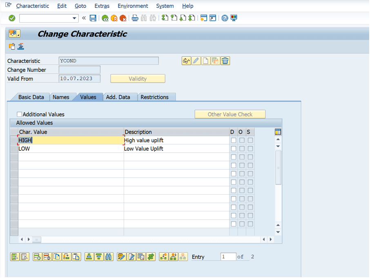
Task: Click the green checkmark Enter icon
Action: click(x=12, y=18)
